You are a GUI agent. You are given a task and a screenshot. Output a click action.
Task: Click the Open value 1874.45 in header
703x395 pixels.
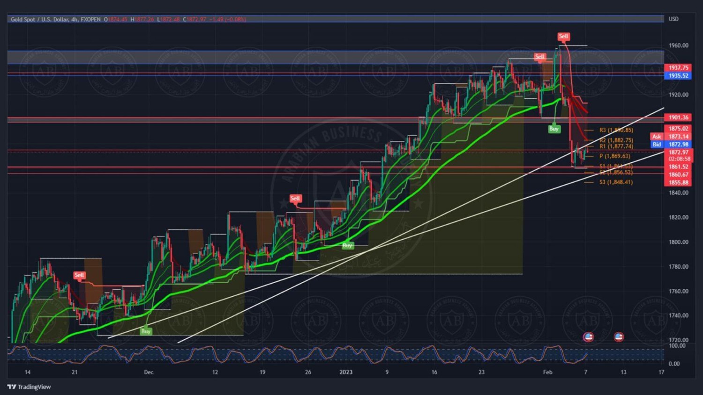coord(118,19)
